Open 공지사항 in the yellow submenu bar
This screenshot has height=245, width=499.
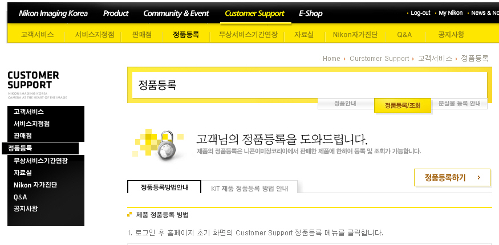coord(451,34)
